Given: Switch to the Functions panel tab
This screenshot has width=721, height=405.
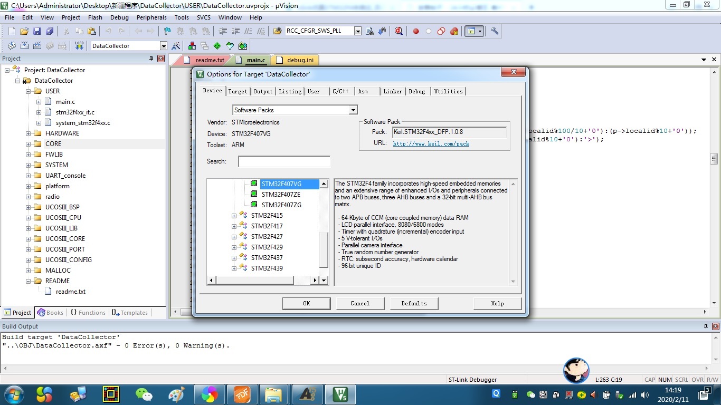Looking at the screenshot, I should pos(88,313).
